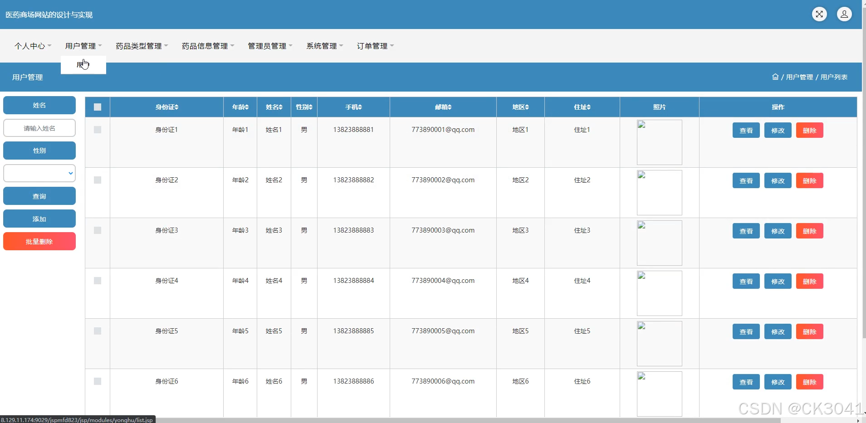
Task: Click 查看 for row 身份证5
Action: tap(746, 331)
